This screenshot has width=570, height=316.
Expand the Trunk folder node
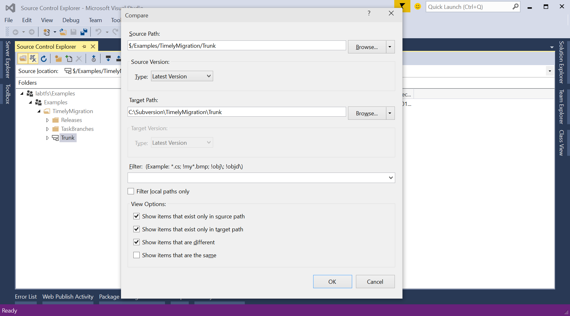click(x=47, y=138)
